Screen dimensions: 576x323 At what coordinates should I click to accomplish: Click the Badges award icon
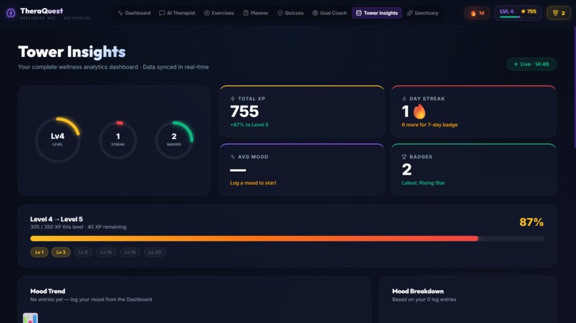[404, 157]
